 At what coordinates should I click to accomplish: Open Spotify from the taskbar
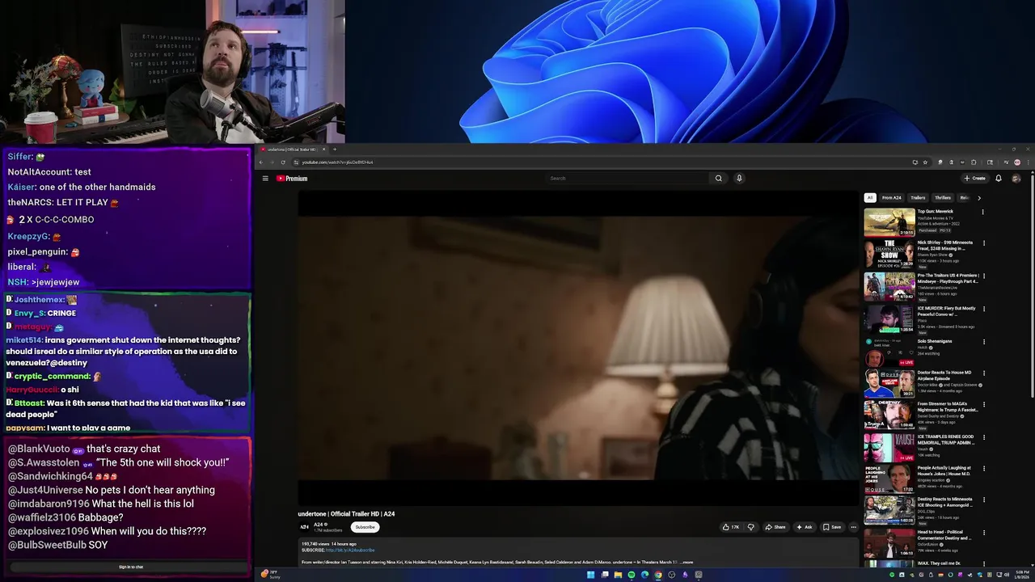point(632,575)
